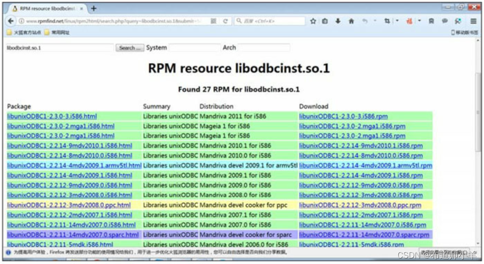Open libunixODBC1-2.3.0-3.i586.html link
484x264 pixels.
(x=52, y=116)
